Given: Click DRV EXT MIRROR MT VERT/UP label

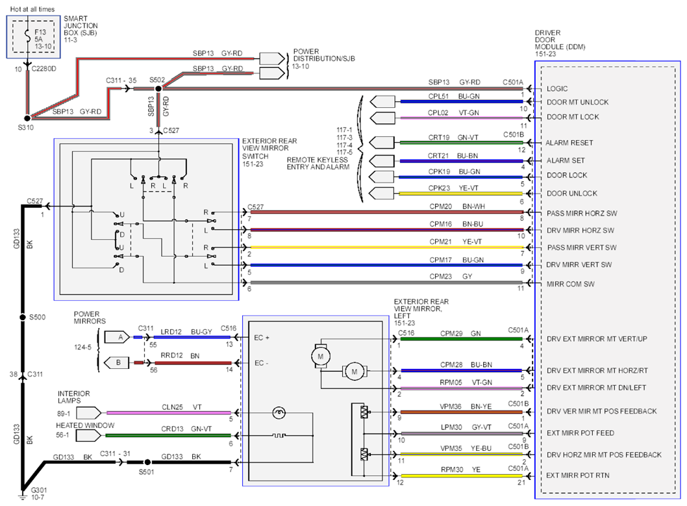Looking at the screenshot, I should pyautogui.click(x=597, y=338).
